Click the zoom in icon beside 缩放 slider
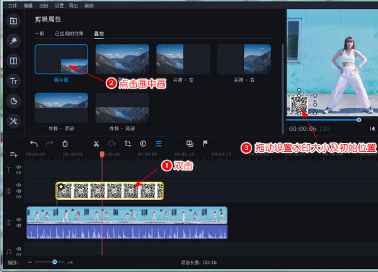The image size is (378, 272). (70, 262)
